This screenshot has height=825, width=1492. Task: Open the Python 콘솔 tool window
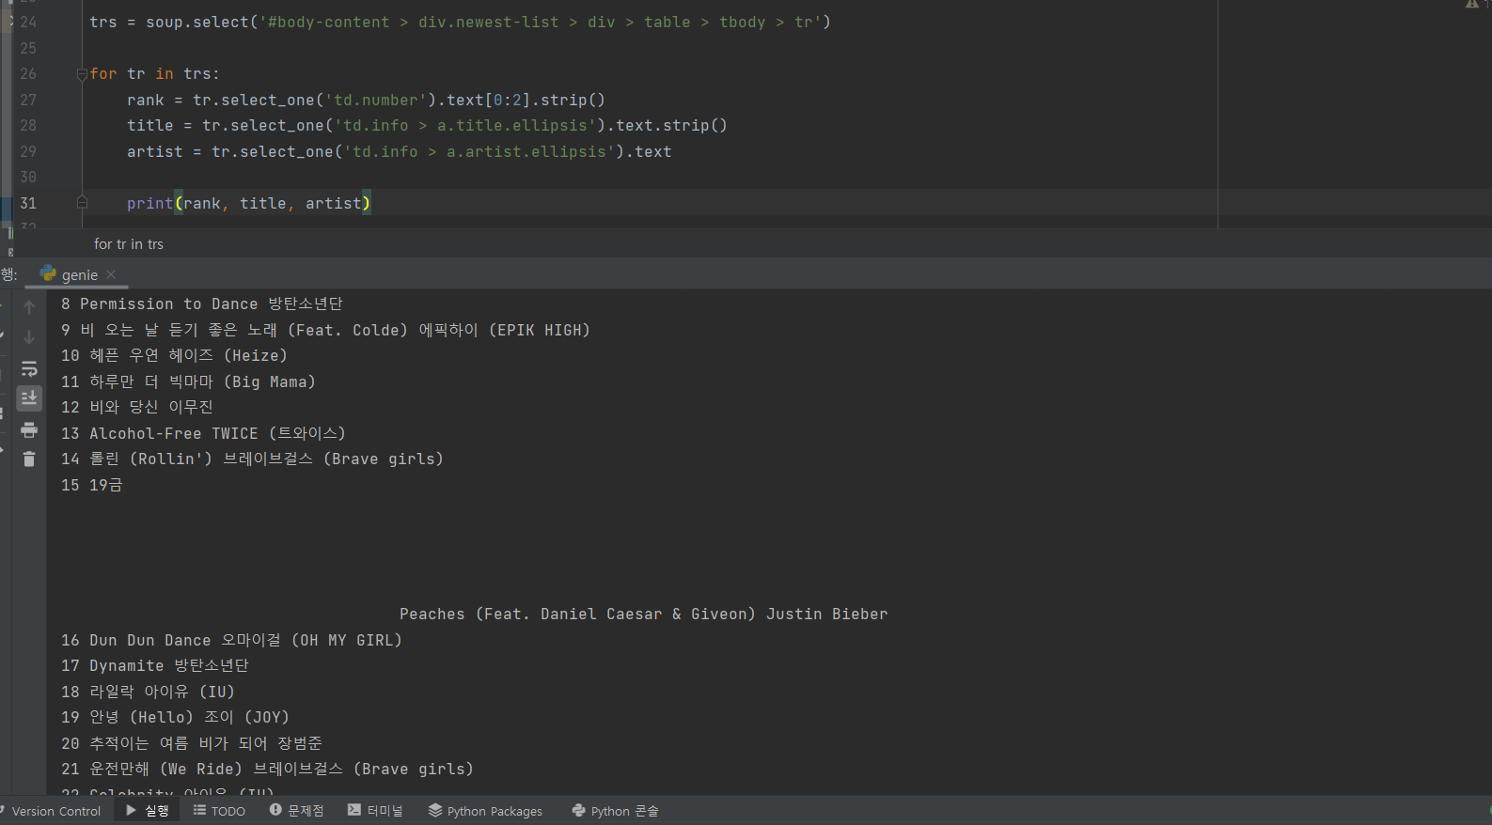(616, 811)
